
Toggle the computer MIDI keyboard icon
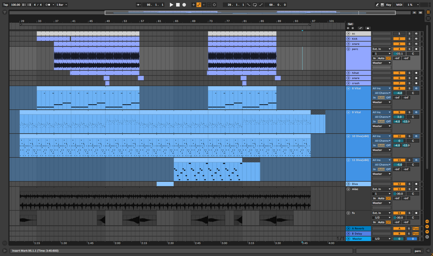[382, 5]
